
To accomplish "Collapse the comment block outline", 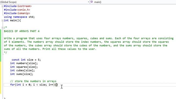I will (2, 28).
